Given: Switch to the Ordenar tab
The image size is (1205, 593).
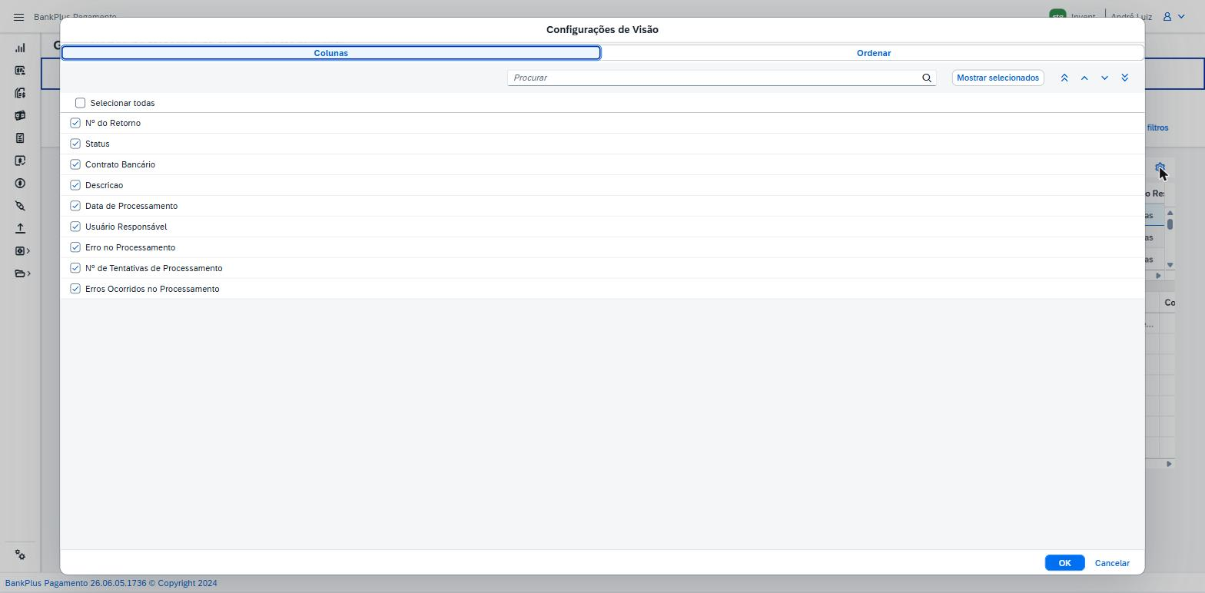Looking at the screenshot, I should click(x=874, y=53).
